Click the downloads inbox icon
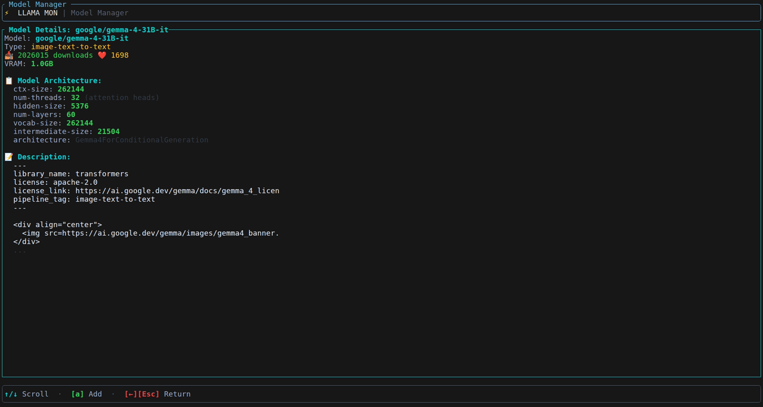 [x=9, y=55]
